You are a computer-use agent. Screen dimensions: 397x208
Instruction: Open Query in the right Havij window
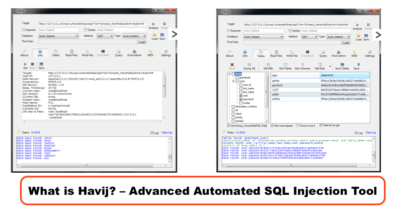pyautogui.click(x=323, y=54)
